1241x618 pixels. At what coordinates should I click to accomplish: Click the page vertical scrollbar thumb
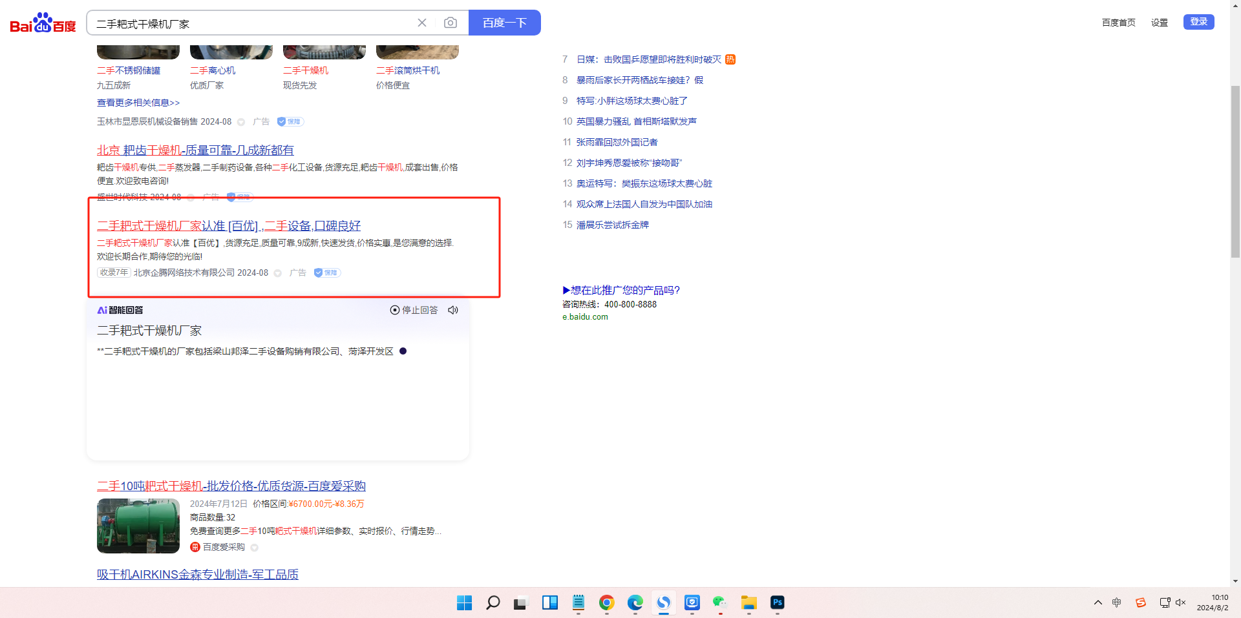1235,171
